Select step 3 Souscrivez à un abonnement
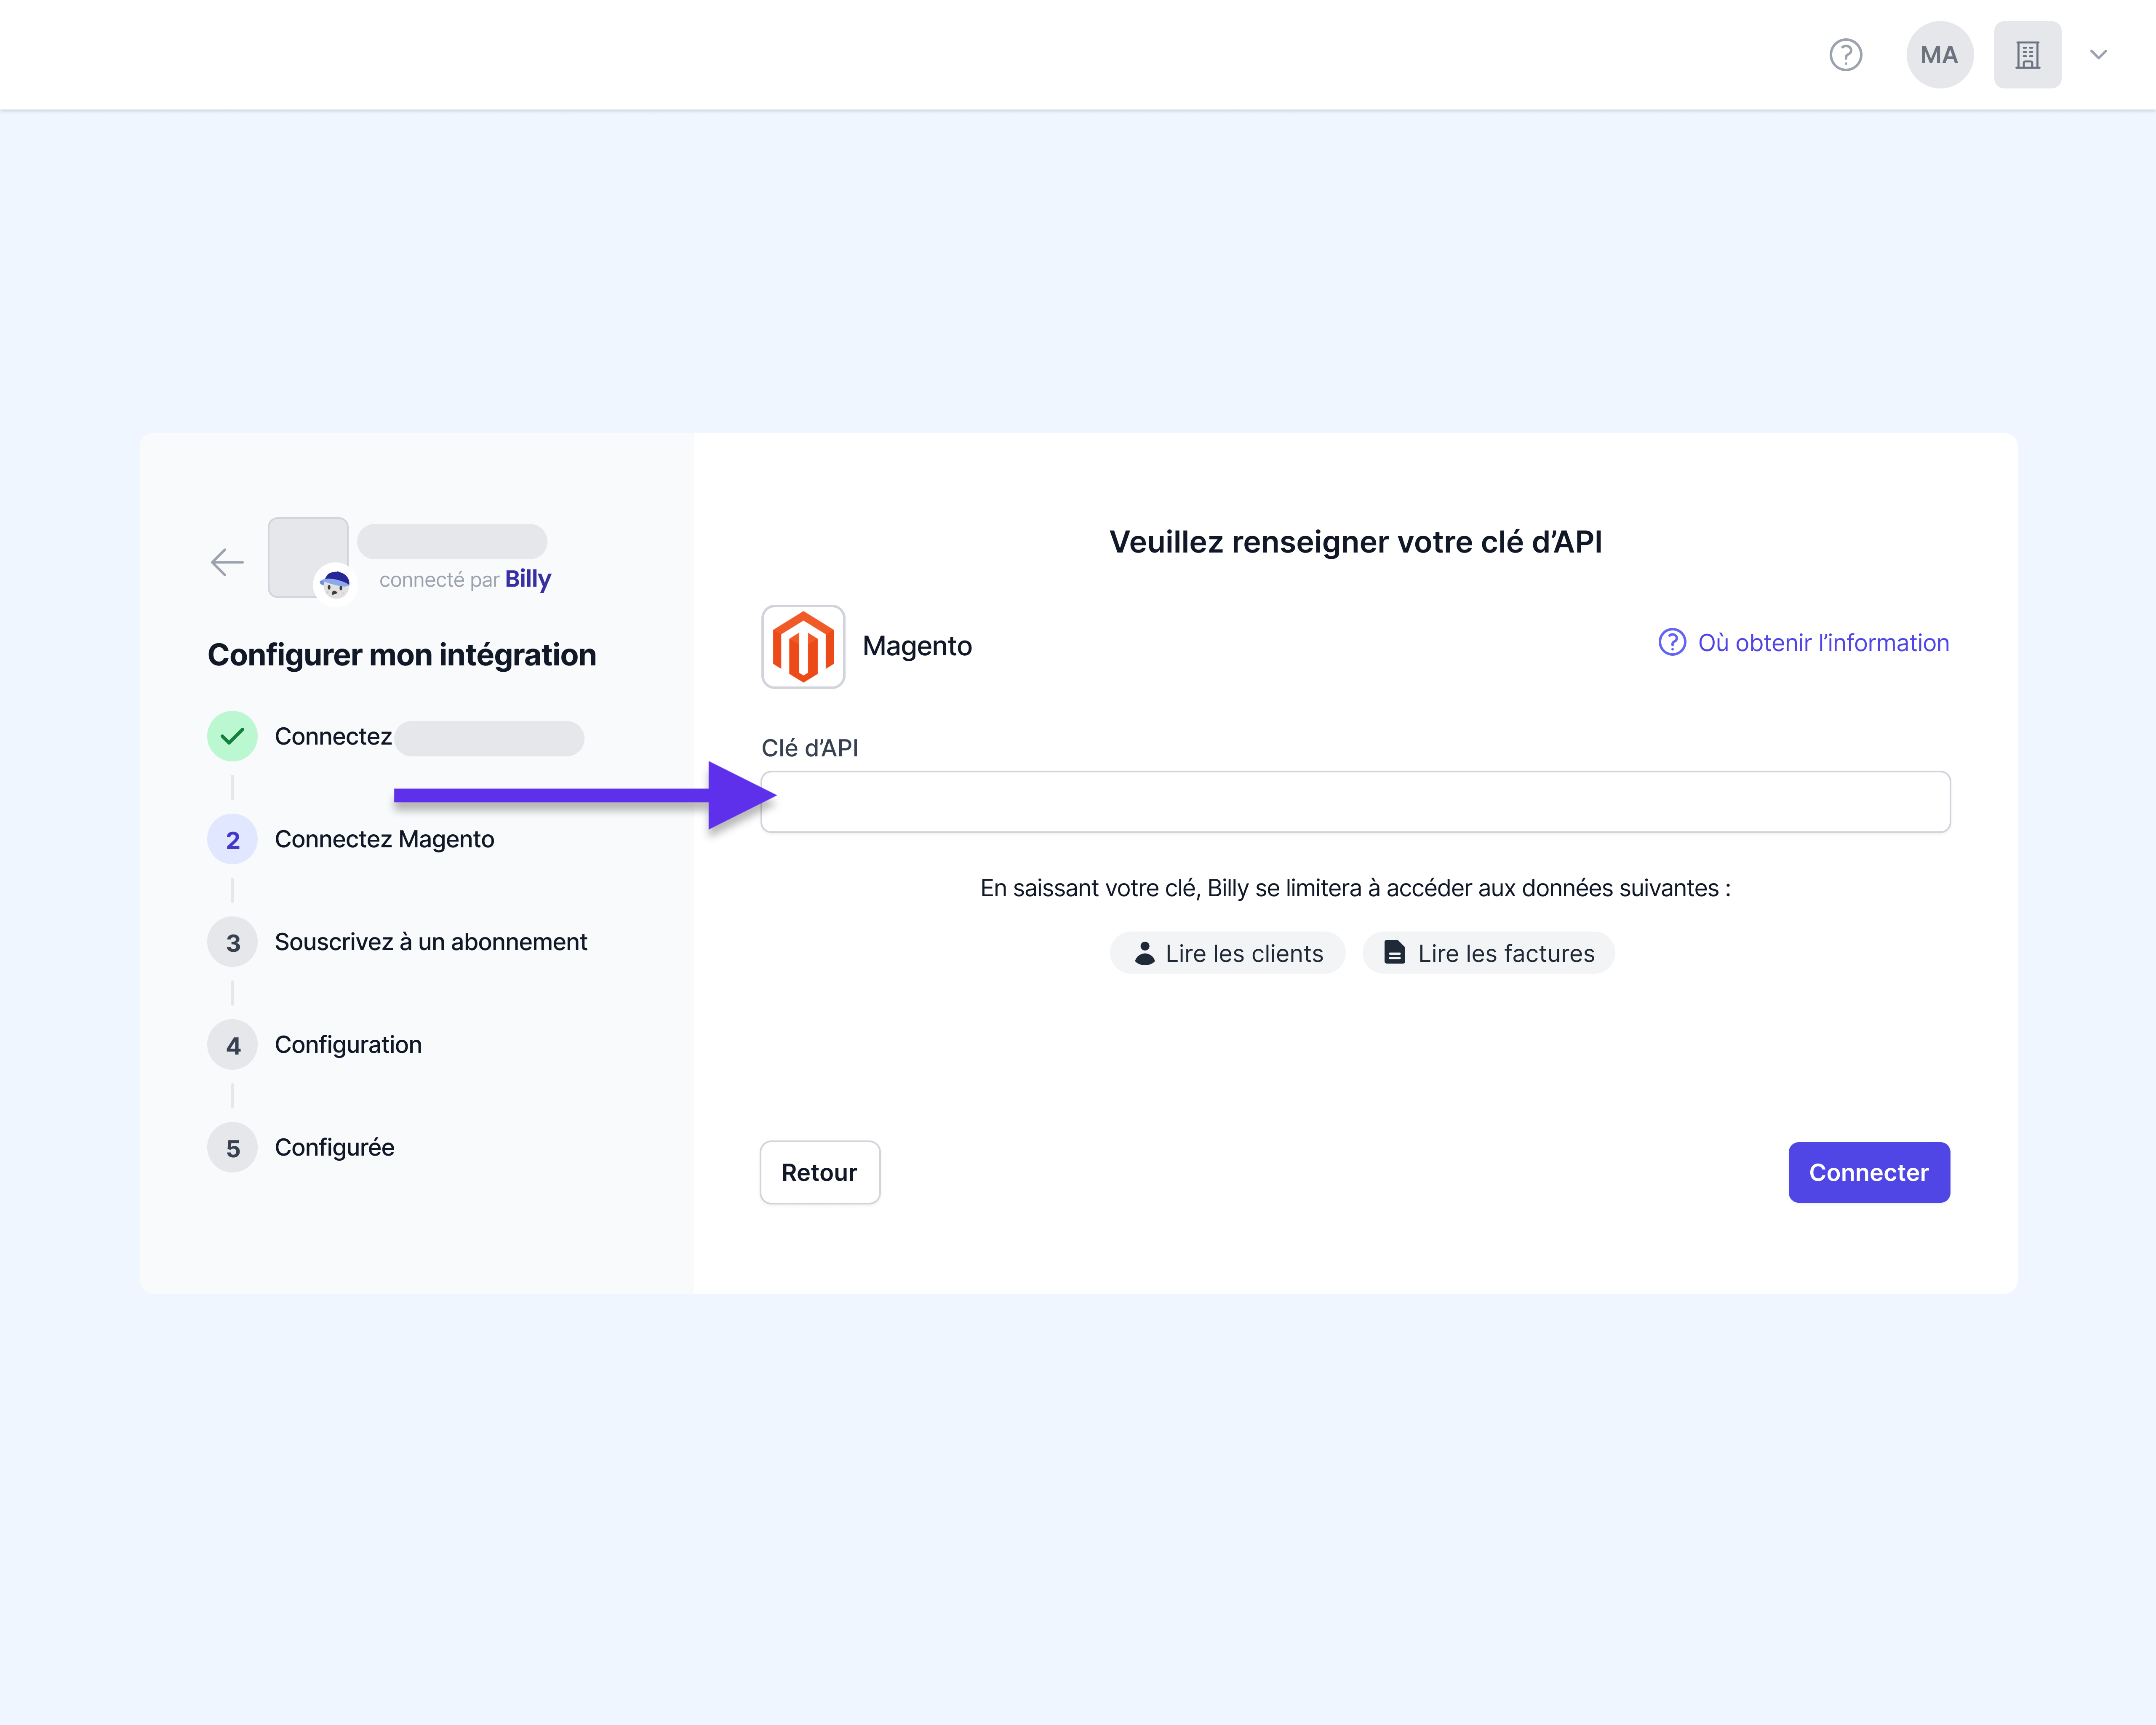The width and height of the screenshot is (2156, 1725). point(397,942)
